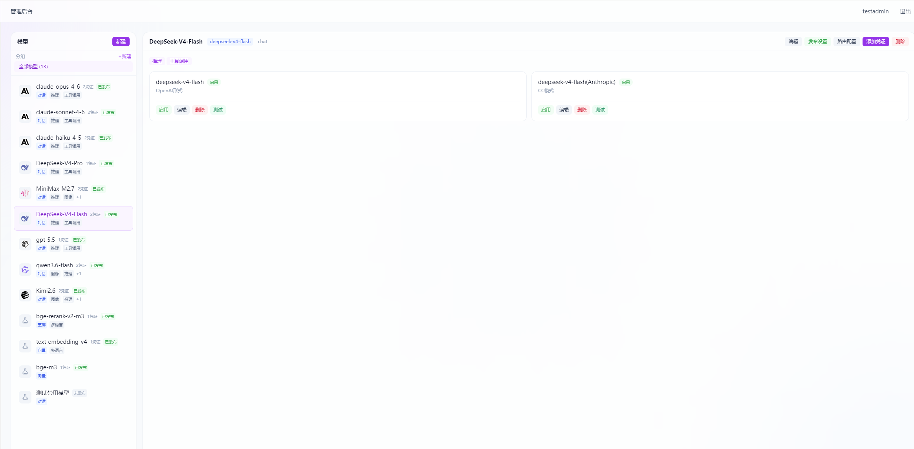Log out using the 退出 link

pyautogui.click(x=905, y=11)
